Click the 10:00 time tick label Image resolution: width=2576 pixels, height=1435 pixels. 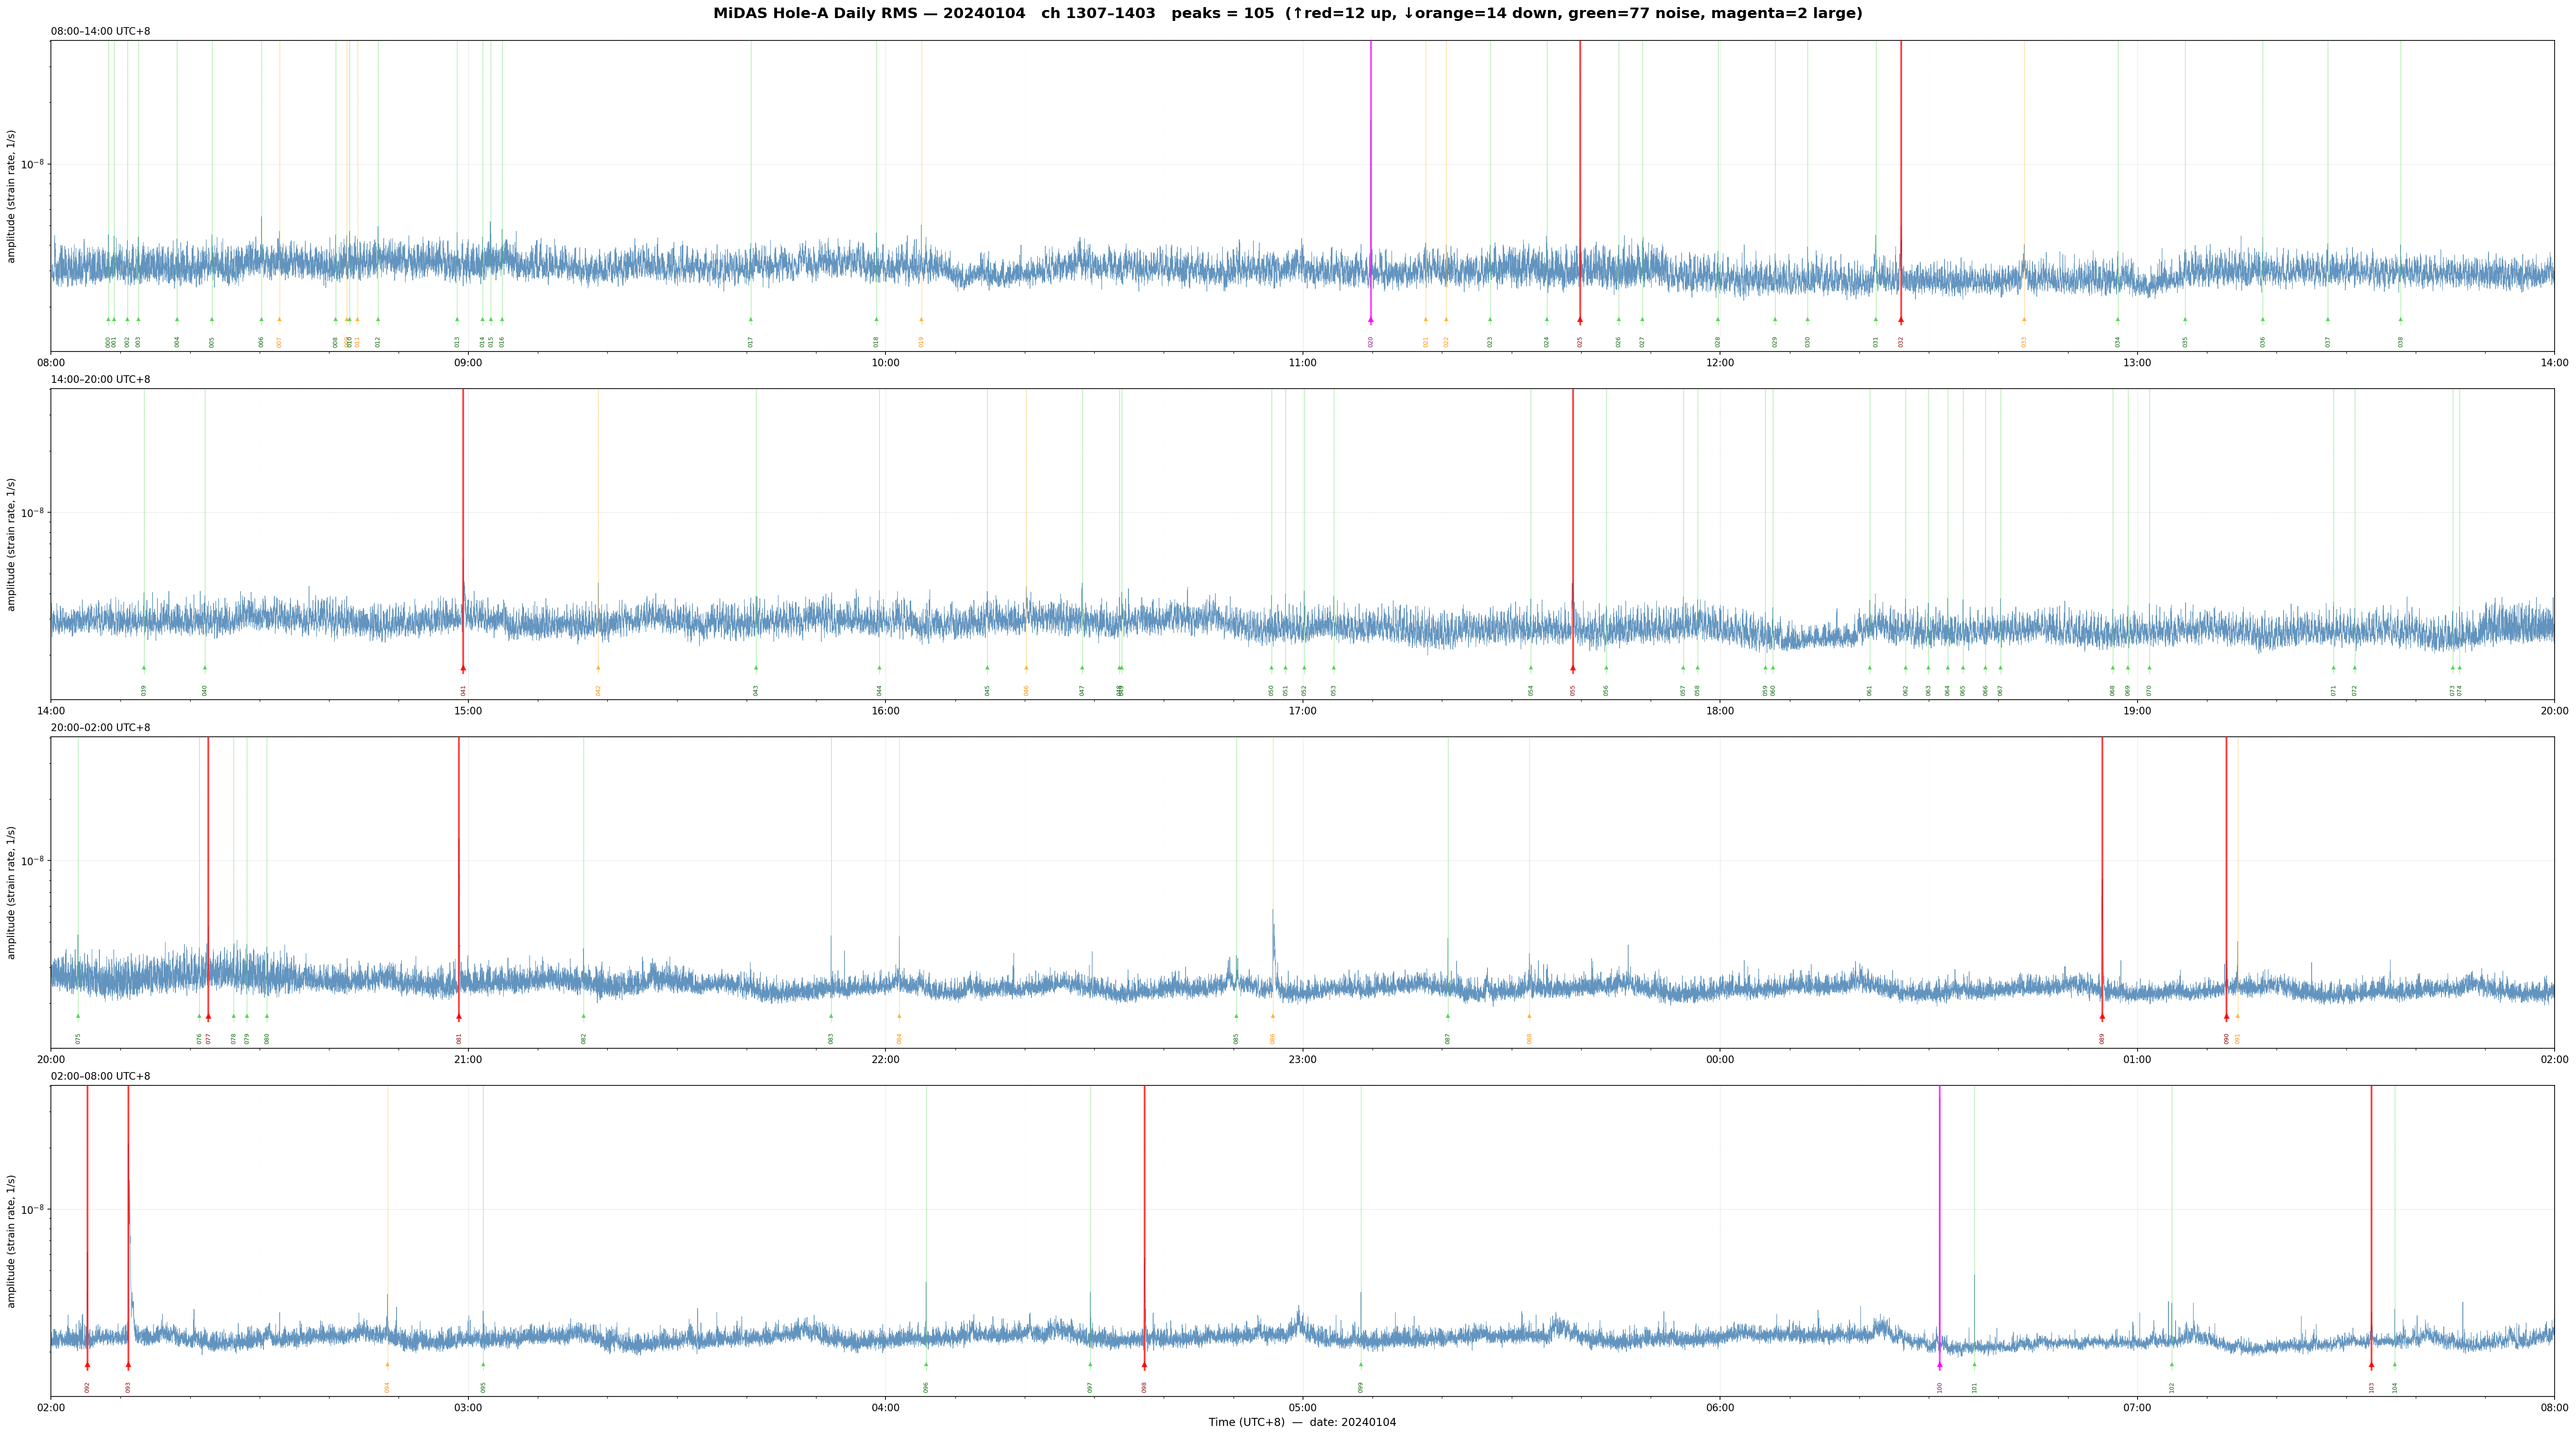pyautogui.click(x=885, y=363)
